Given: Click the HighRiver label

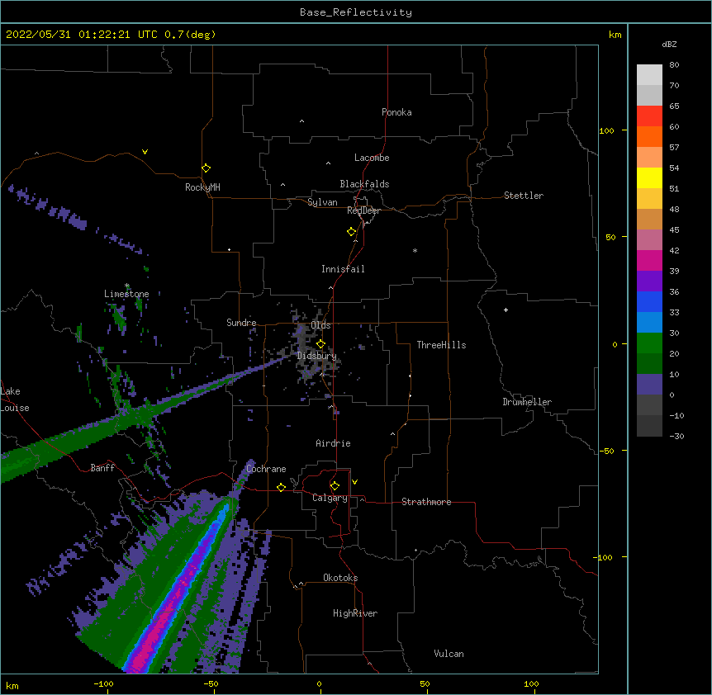Looking at the screenshot, I should point(355,613).
